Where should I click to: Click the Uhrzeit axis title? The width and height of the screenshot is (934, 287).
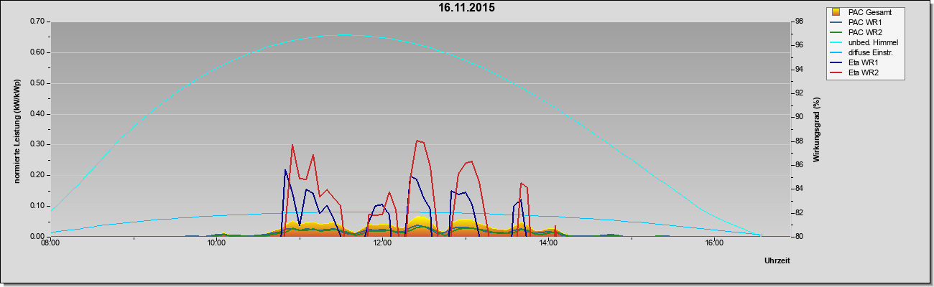click(x=777, y=260)
